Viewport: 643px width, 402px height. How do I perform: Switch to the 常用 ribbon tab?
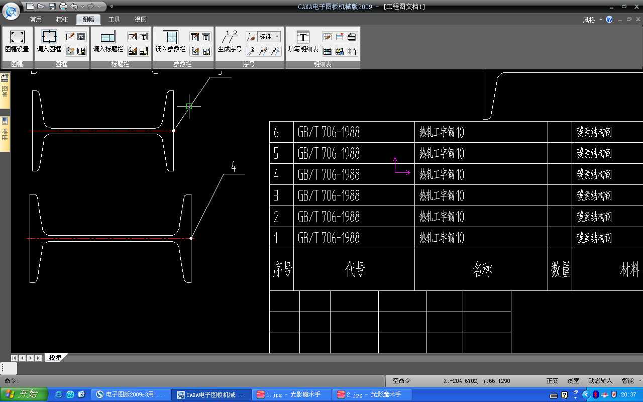[x=36, y=20]
